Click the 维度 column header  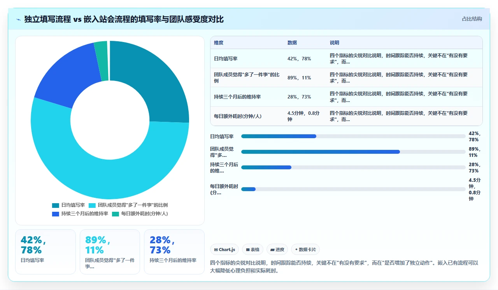(x=219, y=43)
